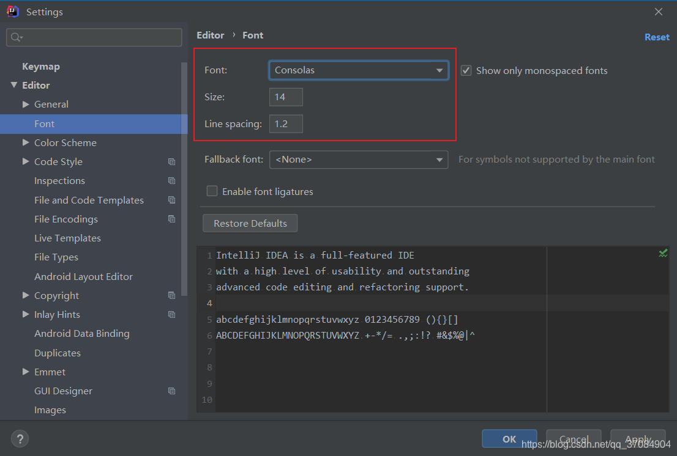Screen dimensions: 677x456
Task: Click the Line spacing input field
Action: (x=286, y=123)
